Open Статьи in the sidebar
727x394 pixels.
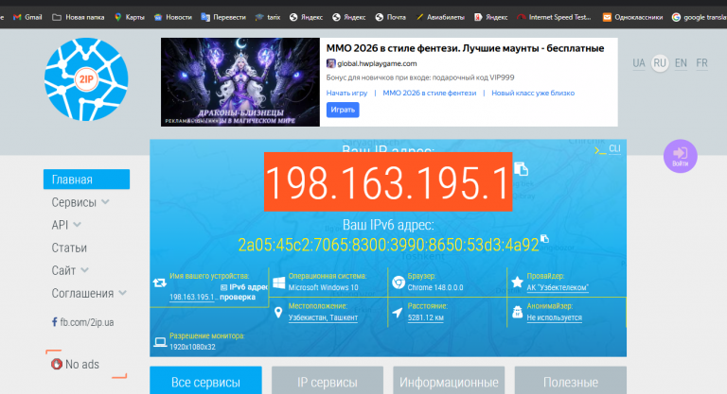[69, 248]
